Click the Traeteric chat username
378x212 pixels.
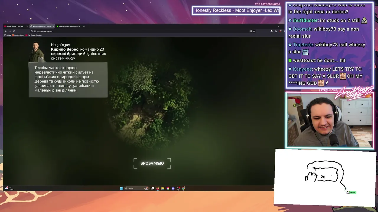pyautogui.click(x=303, y=45)
